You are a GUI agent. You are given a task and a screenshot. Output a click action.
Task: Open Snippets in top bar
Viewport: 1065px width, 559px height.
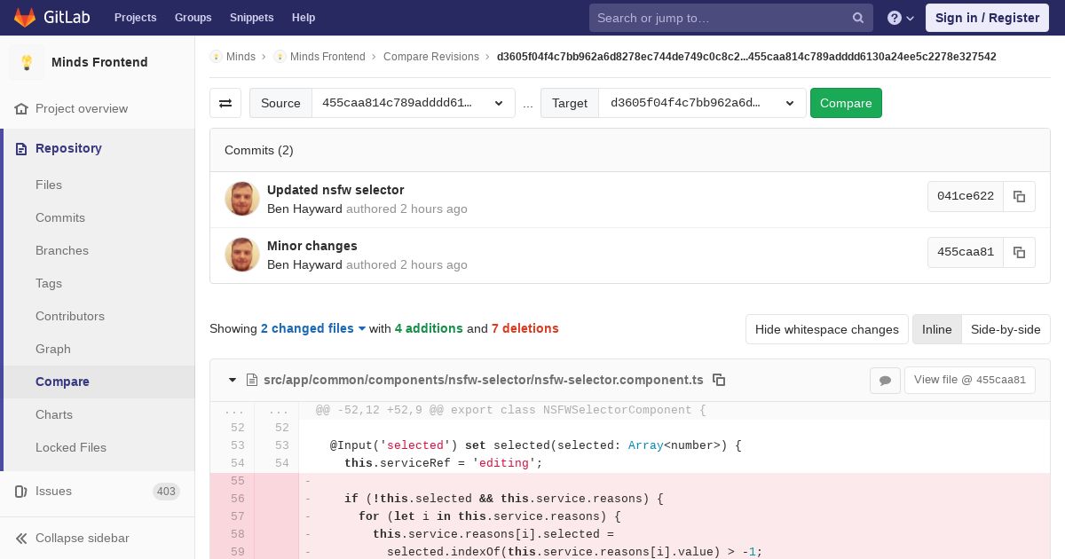point(252,18)
